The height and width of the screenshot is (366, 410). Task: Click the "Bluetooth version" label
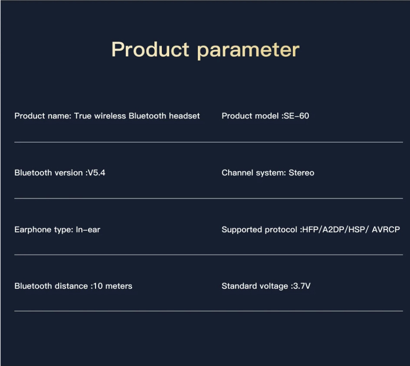click(49, 173)
